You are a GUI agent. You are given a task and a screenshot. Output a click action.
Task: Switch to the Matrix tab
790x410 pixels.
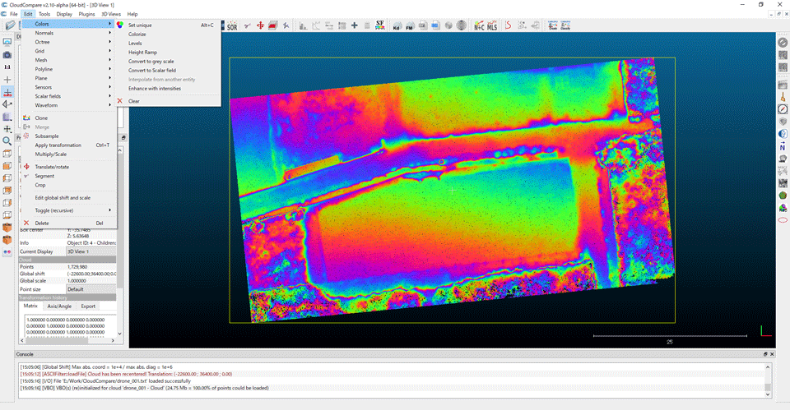(x=30, y=306)
